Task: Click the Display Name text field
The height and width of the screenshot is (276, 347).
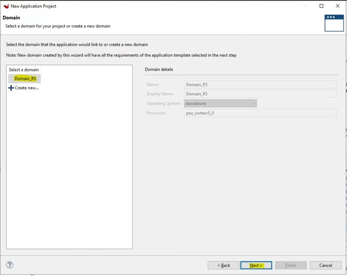Action: click(x=260, y=94)
